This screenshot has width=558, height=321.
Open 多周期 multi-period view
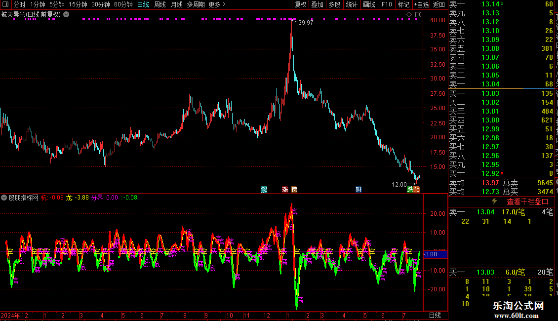coord(196,4)
